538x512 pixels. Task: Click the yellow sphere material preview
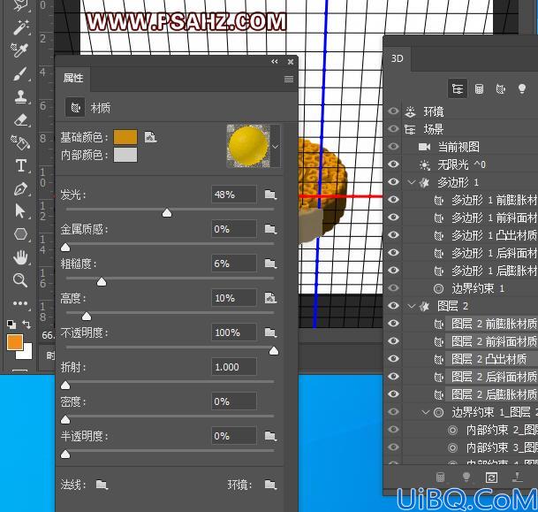point(248,146)
